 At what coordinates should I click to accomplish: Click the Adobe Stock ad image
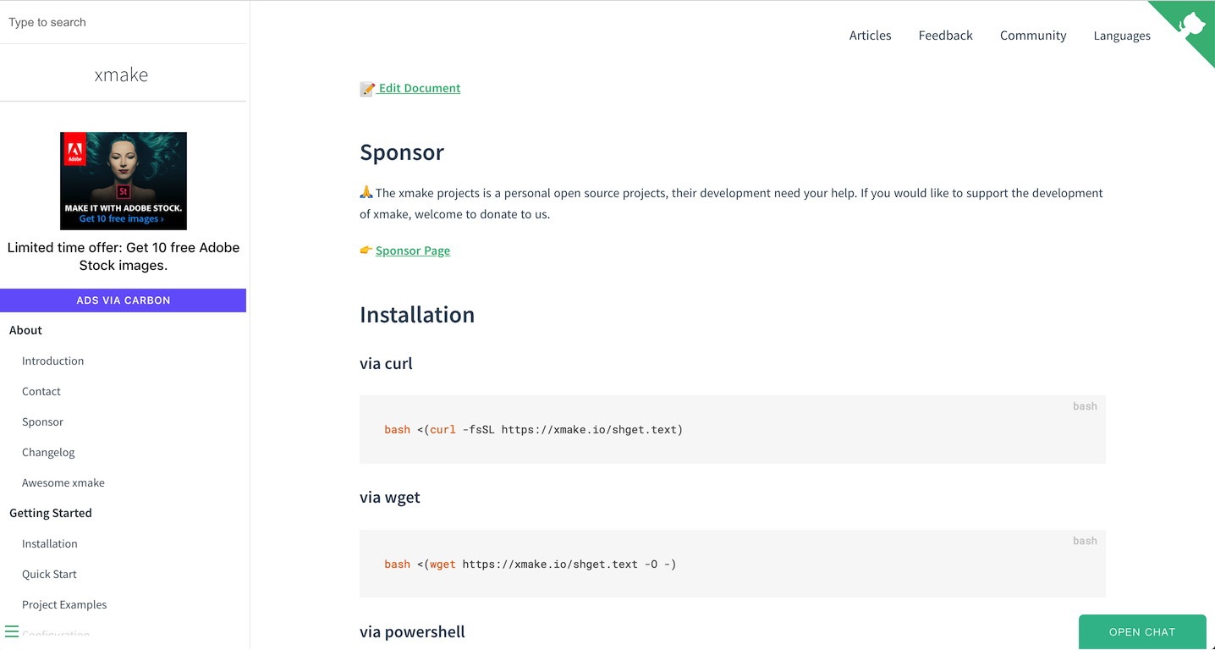[x=124, y=180]
